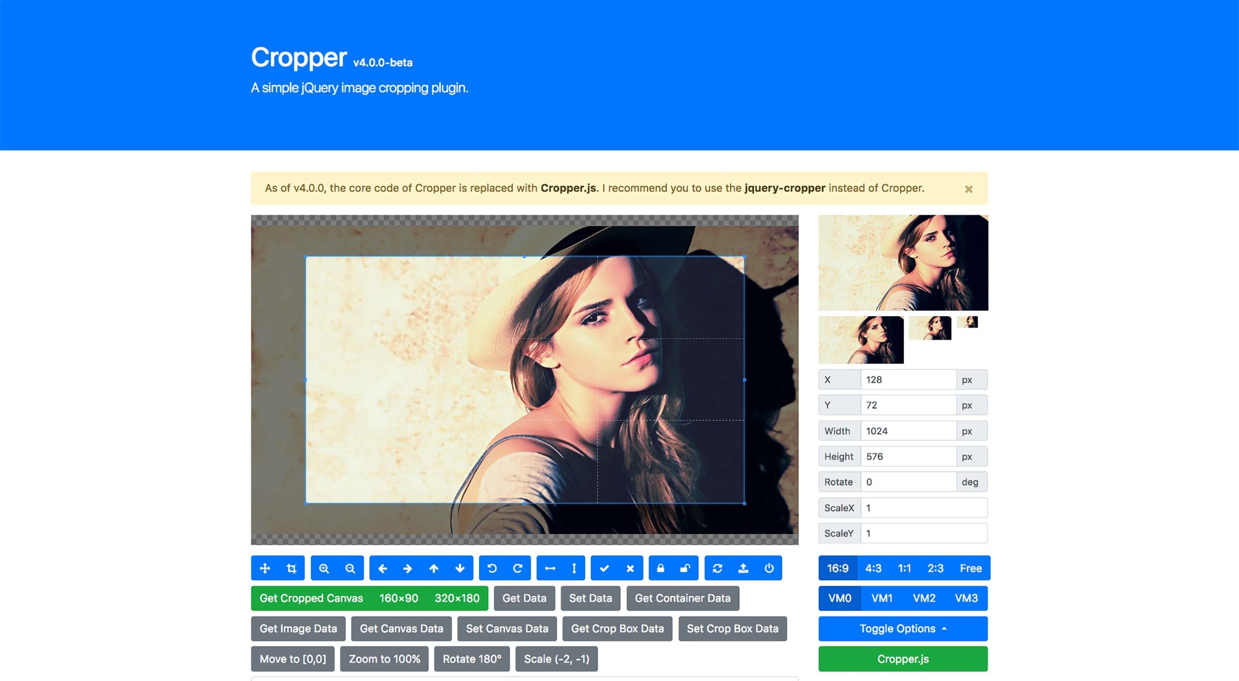Rotate image left with counterclockwise icon
This screenshot has width=1239, height=681.
pos(492,568)
